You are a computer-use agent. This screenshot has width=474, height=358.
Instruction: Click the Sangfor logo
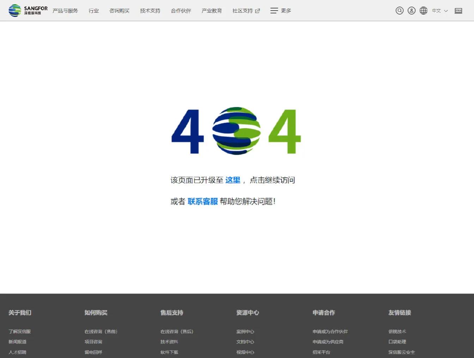pos(26,10)
